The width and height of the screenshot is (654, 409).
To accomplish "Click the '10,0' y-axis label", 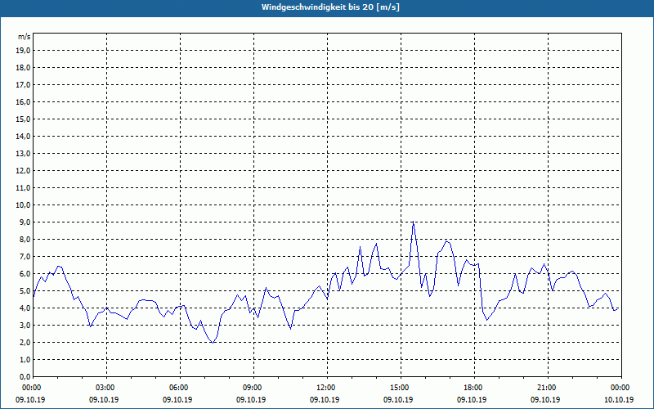I will coord(24,205).
